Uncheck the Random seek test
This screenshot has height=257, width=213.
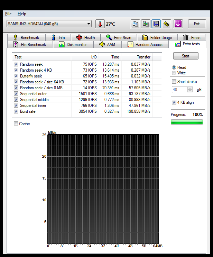click(16, 64)
